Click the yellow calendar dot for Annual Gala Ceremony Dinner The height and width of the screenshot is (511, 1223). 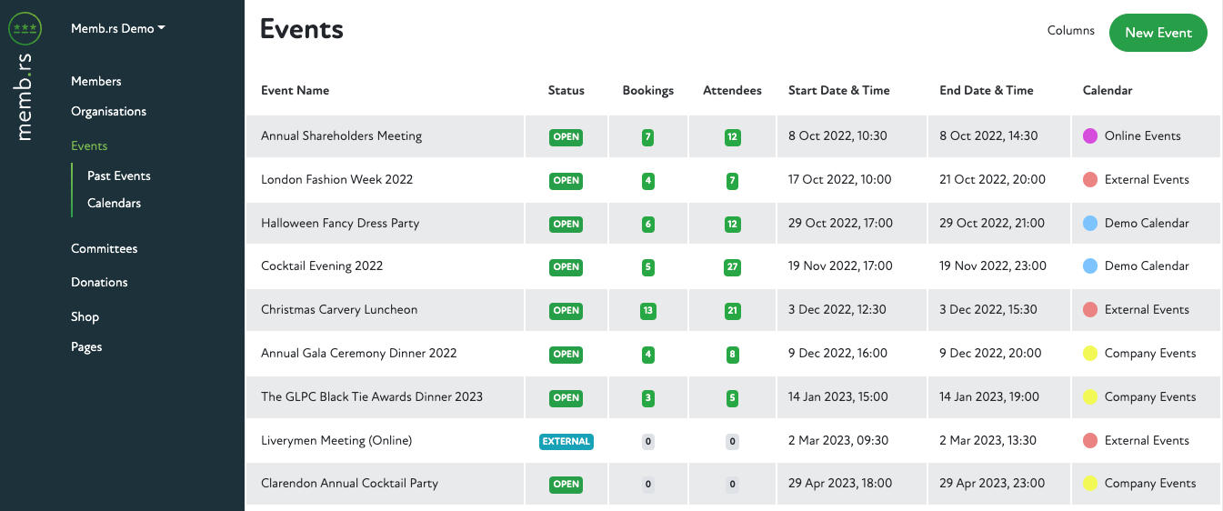1090,354
